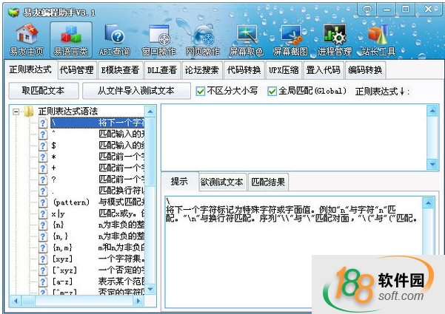Activate the 屏幕取色 color picker tool
The height and width of the screenshot is (314, 445).
pos(247,40)
